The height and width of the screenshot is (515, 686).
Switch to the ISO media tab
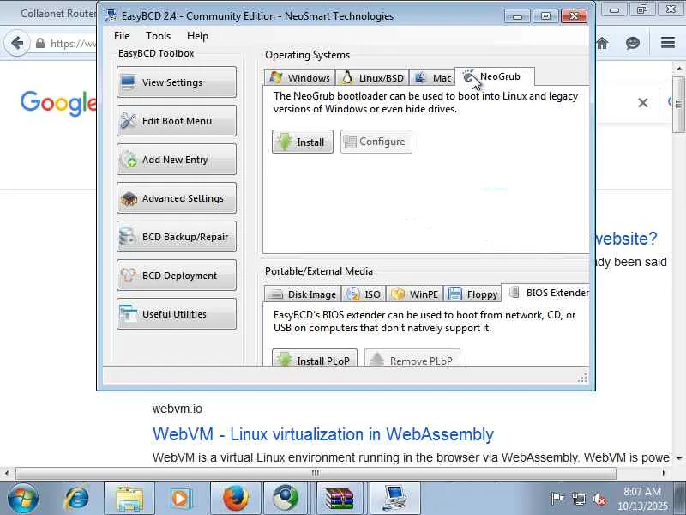pos(364,294)
